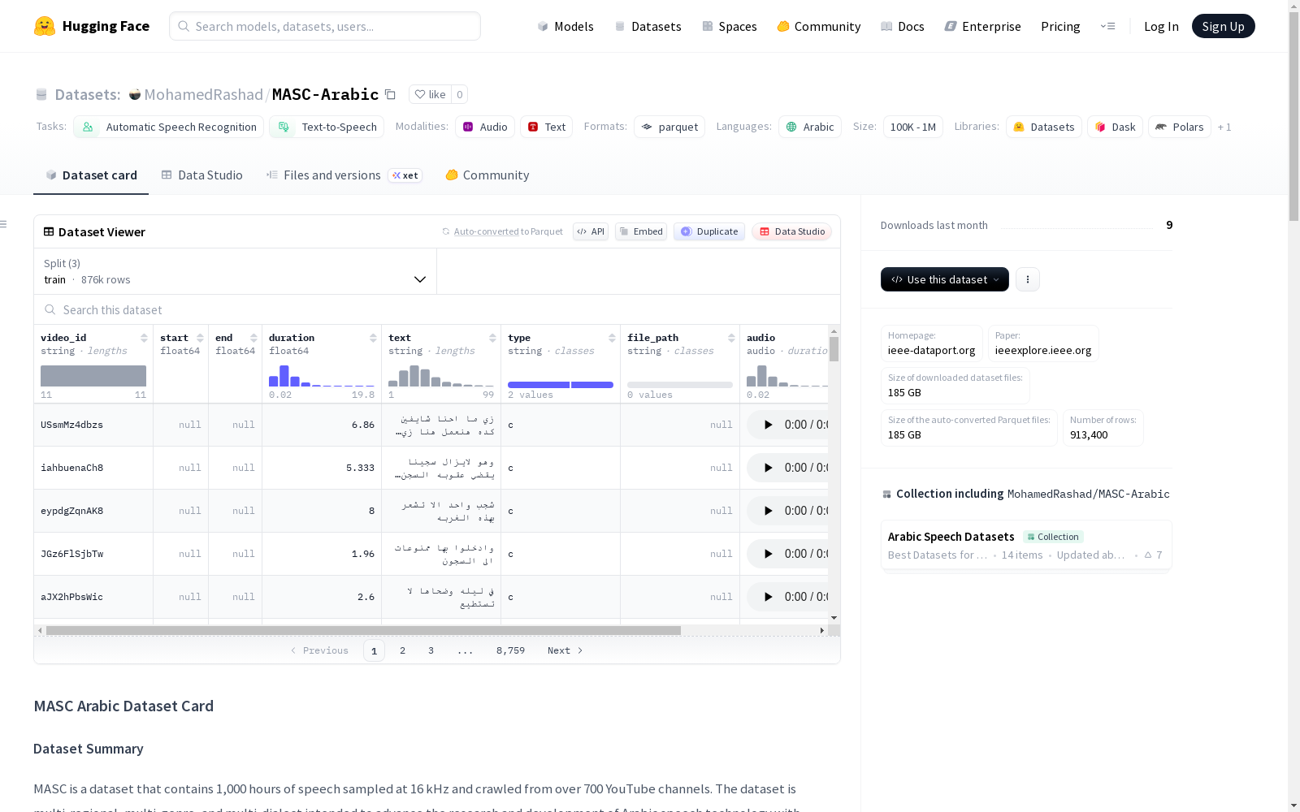Viewport: 1300px width, 812px height.
Task: Open the dataset Community tab
Action: (x=487, y=175)
